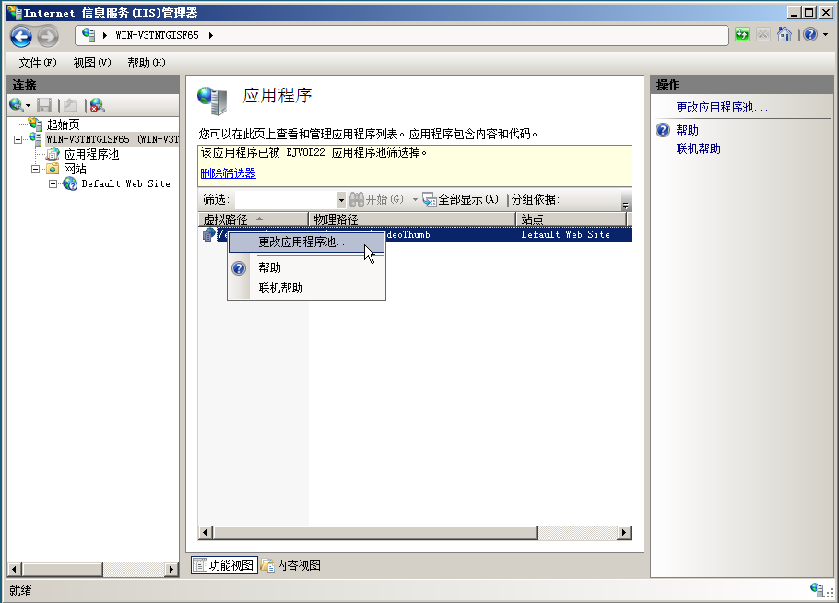Open the 视图(V) menu

click(92, 63)
